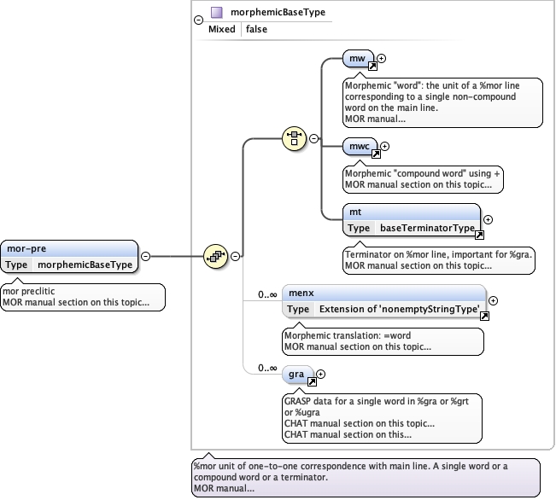This screenshot has width=556, height=500.
Task: Expand the mwc element
Action: point(385,147)
